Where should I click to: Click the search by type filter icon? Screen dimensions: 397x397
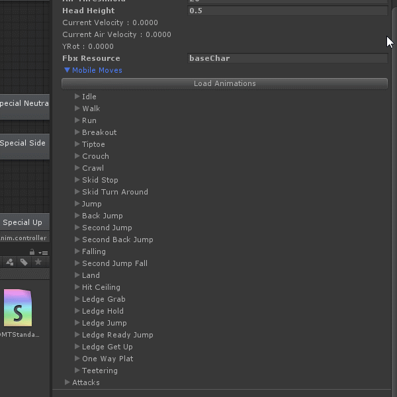[10, 263]
